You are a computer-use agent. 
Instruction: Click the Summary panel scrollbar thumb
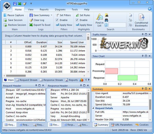point(150,105)
